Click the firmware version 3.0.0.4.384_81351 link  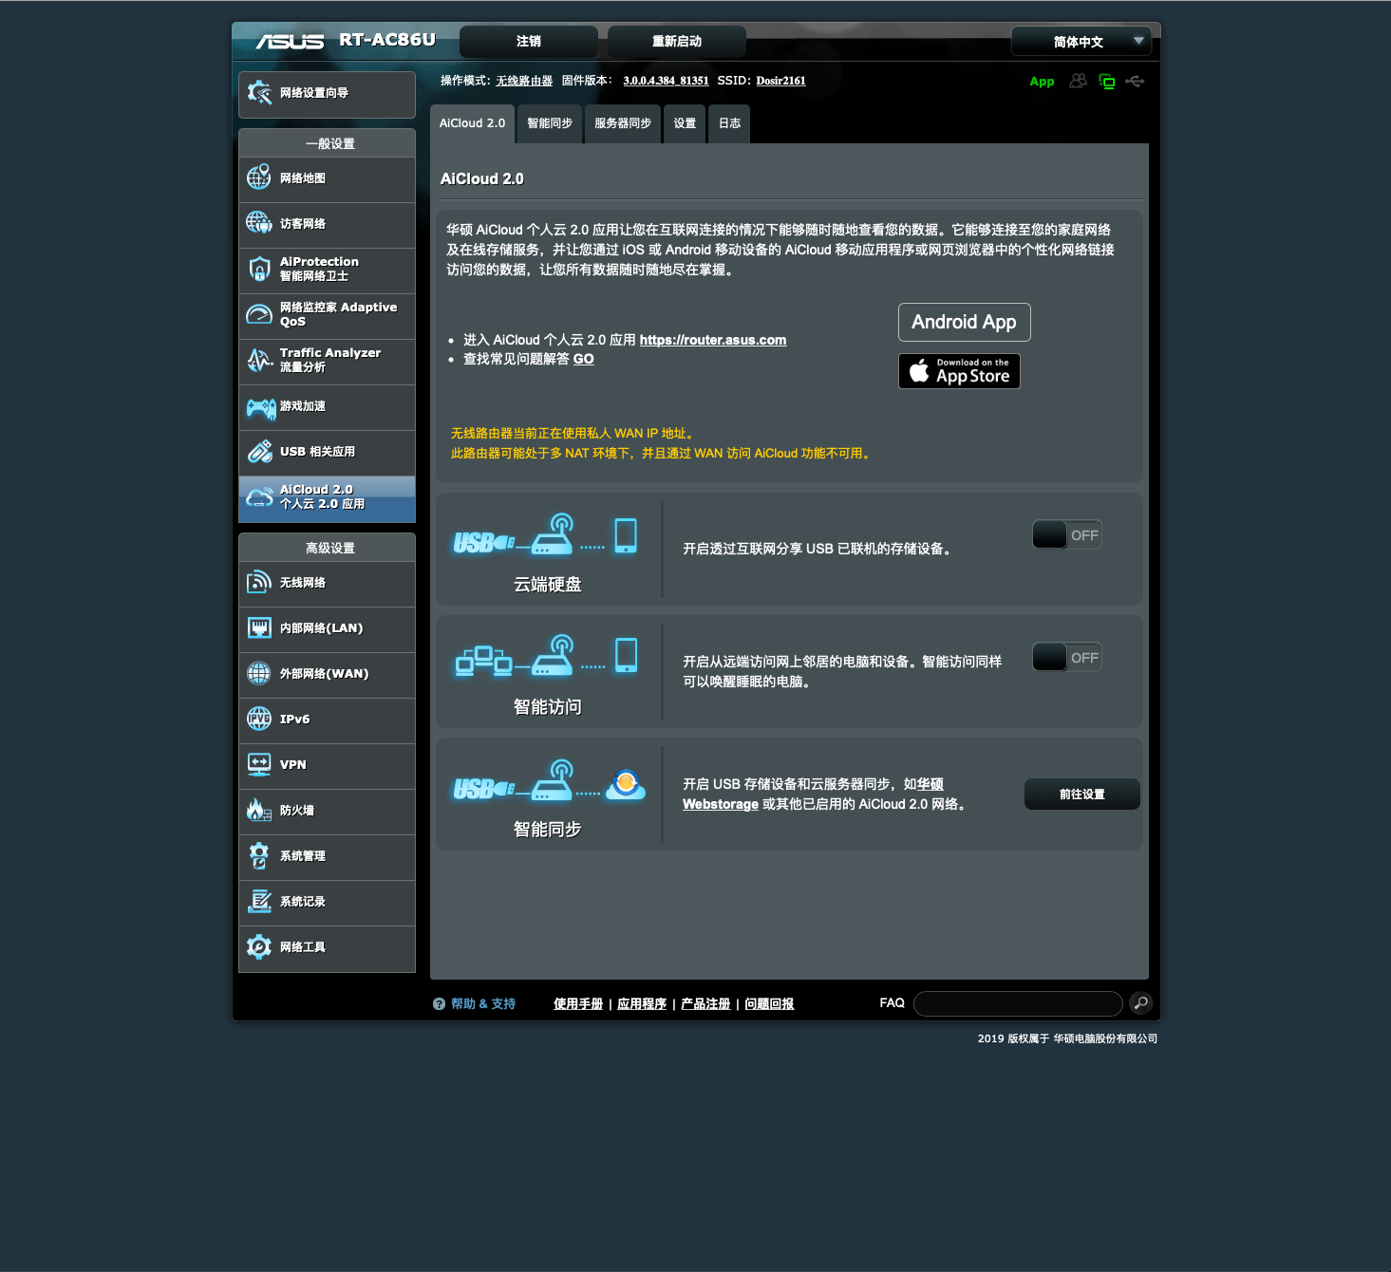click(x=666, y=81)
